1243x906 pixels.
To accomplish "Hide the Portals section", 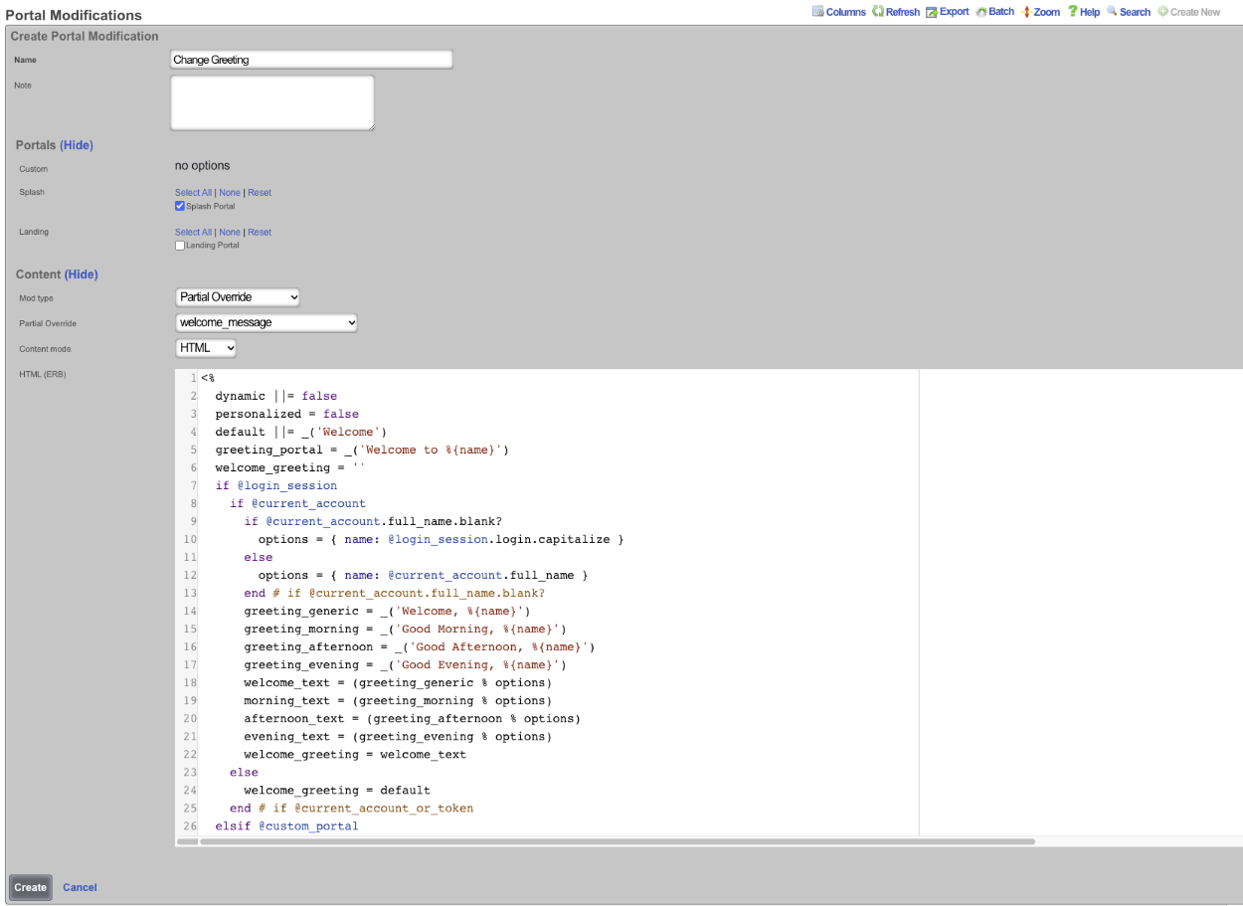I will [x=77, y=145].
